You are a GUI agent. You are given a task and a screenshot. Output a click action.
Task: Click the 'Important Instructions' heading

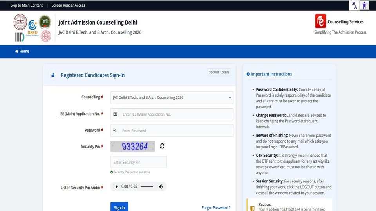tap(271, 74)
